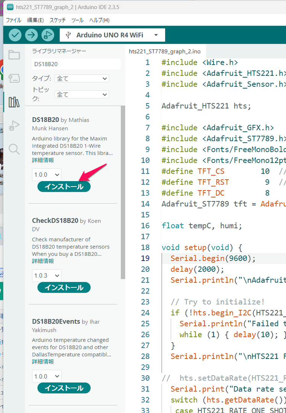
Task: Open the Arduino UNO R4 WiFi board selector
Action: click(x=112, y=35)
